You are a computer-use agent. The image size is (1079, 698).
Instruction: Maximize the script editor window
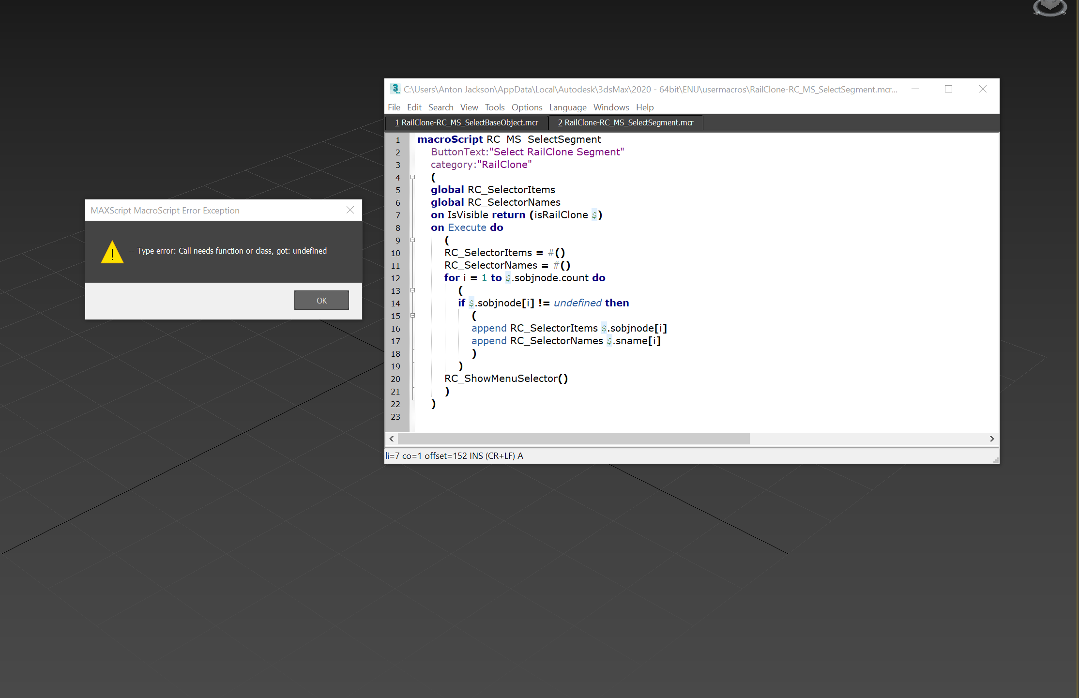[948, 89]
